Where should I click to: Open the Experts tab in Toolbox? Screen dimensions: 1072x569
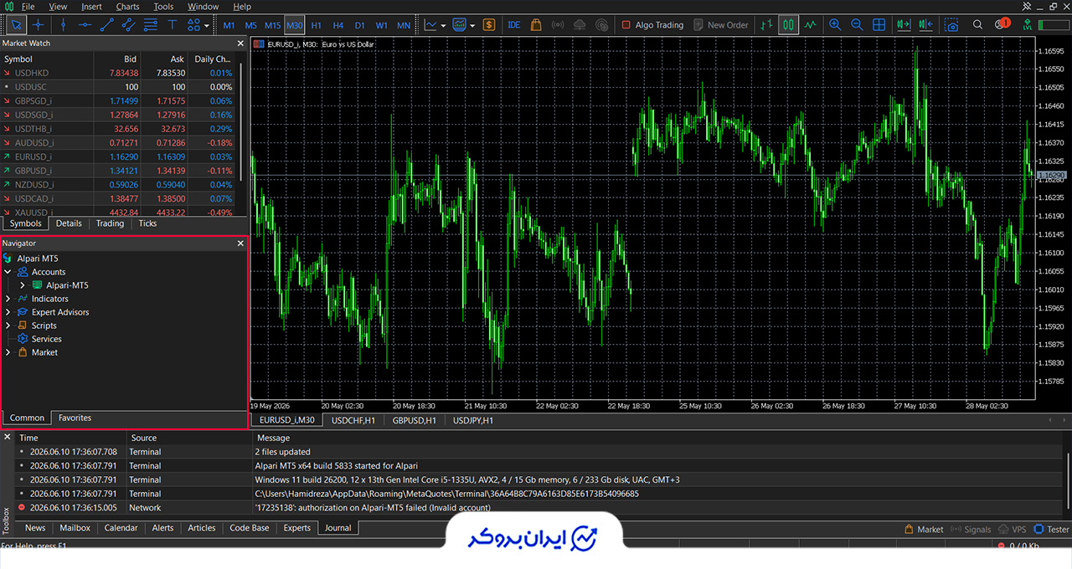296,528
